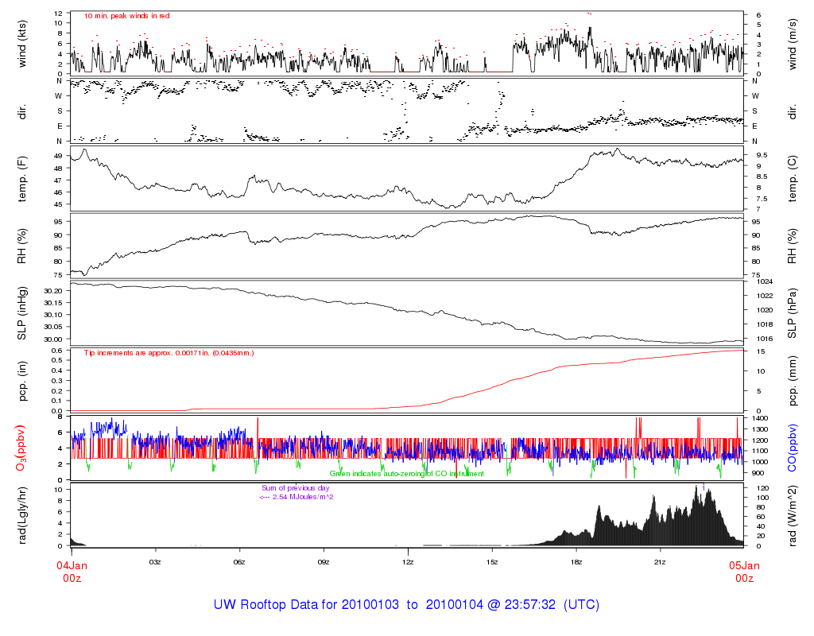
Task: Click the 'SLP (inHg)' axis label
Action: [x=21, y=313]
